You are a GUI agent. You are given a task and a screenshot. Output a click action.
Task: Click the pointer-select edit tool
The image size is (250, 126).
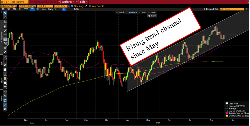tap(5, 65)
